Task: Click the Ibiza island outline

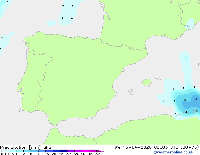Action: (x=131, y=91)
